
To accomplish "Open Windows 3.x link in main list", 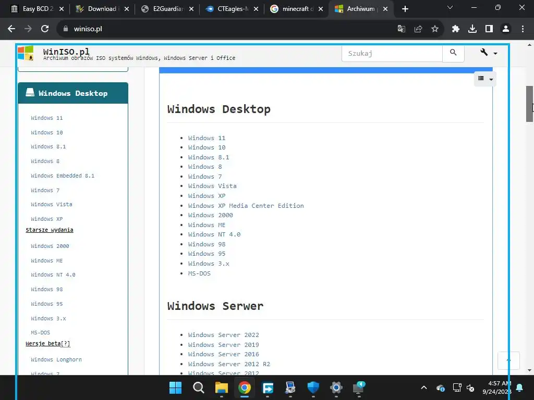I will (209, 264).
